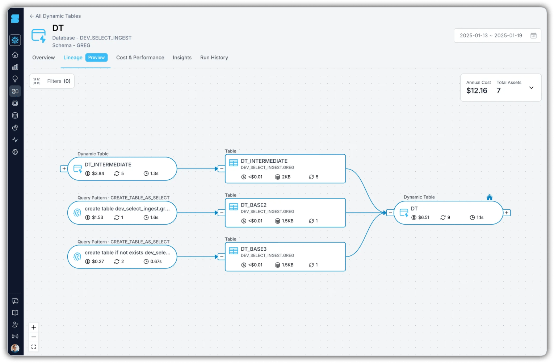Viewport: 554px width, 363px height.
Task: Switch to the Overview tab
Action: 43,58
